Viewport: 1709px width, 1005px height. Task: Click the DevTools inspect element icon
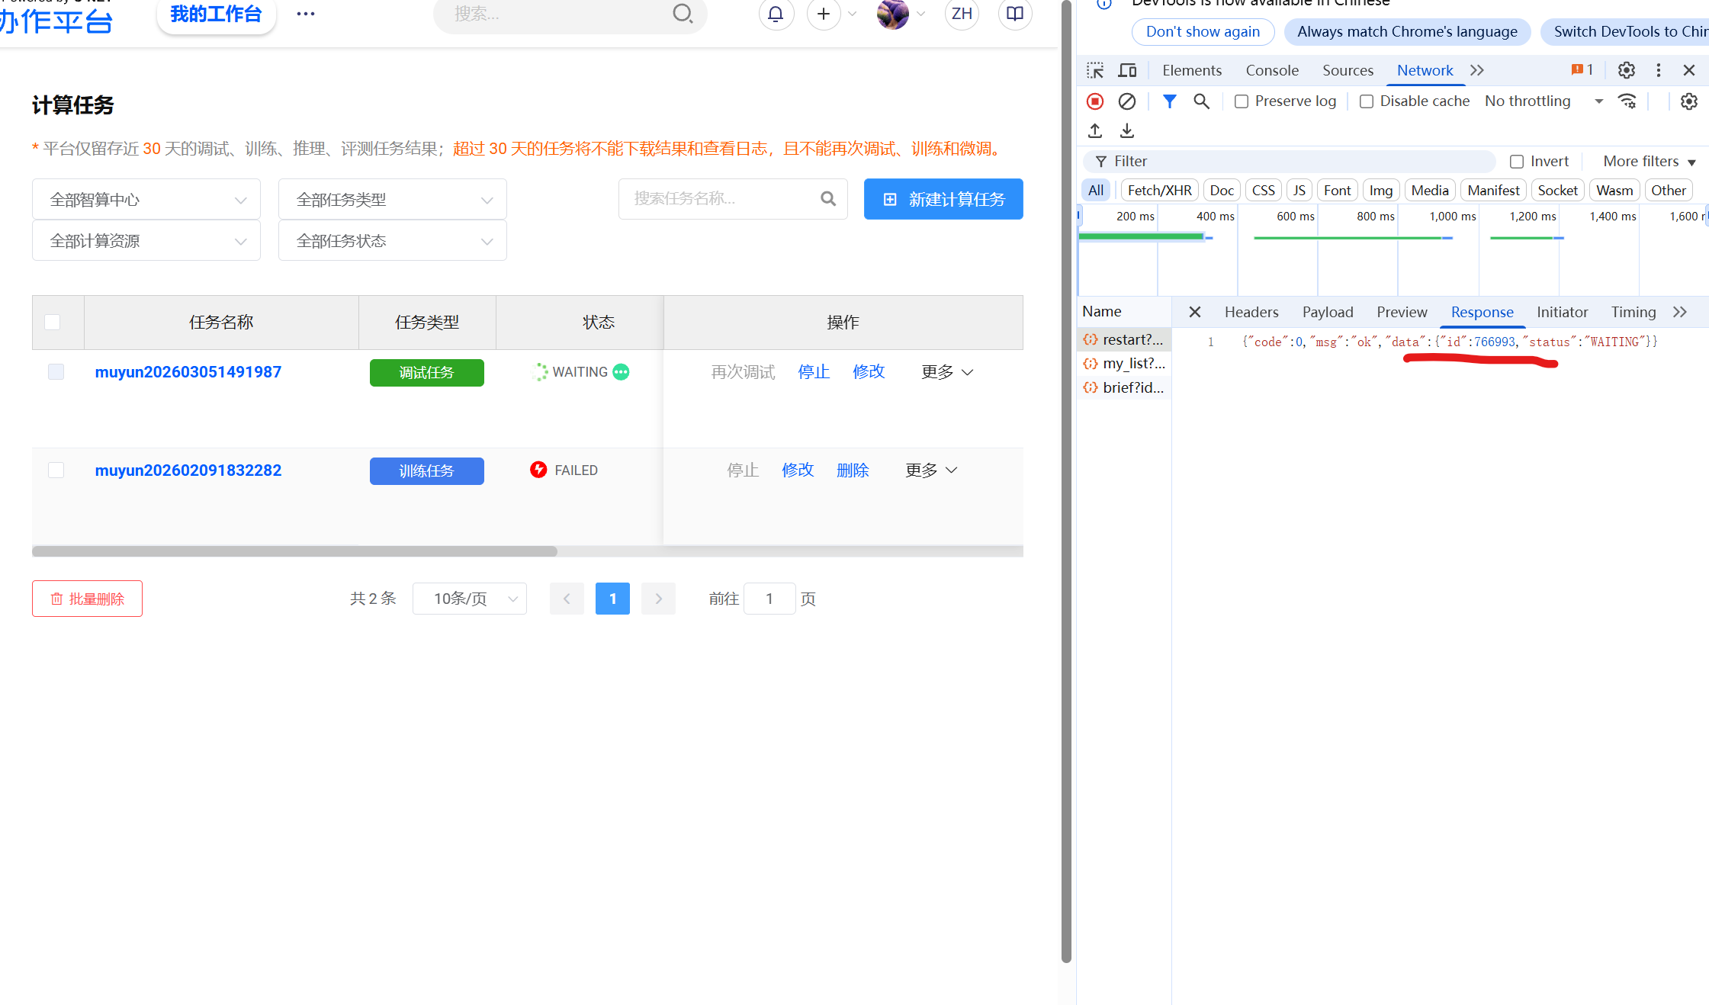pyautogui.click(x=1095, y=70)
